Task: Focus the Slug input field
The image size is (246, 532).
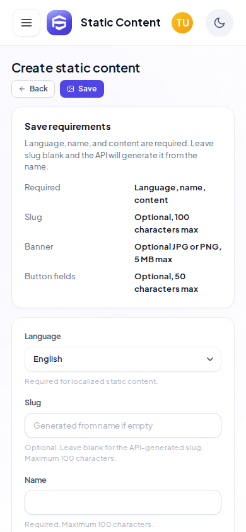Action: [x=123, y=425]
